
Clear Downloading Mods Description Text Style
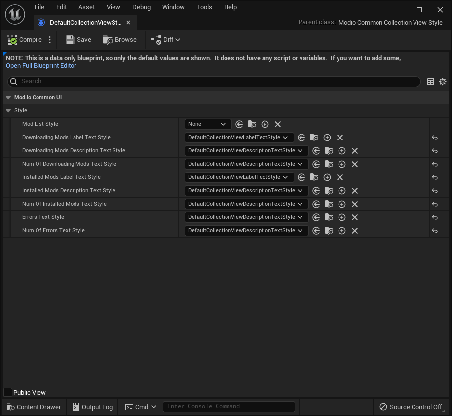click(355, 151)
